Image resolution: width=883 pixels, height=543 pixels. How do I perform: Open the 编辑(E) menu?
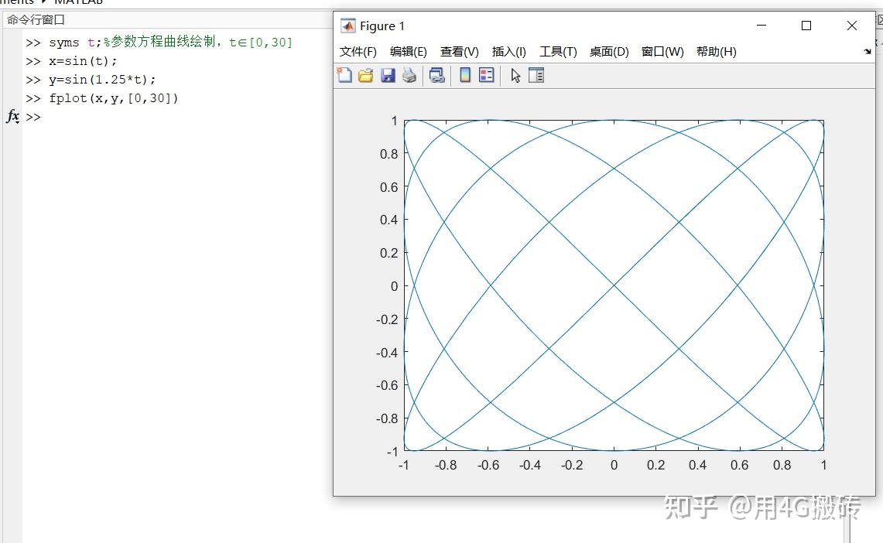(x=408, y=52)
